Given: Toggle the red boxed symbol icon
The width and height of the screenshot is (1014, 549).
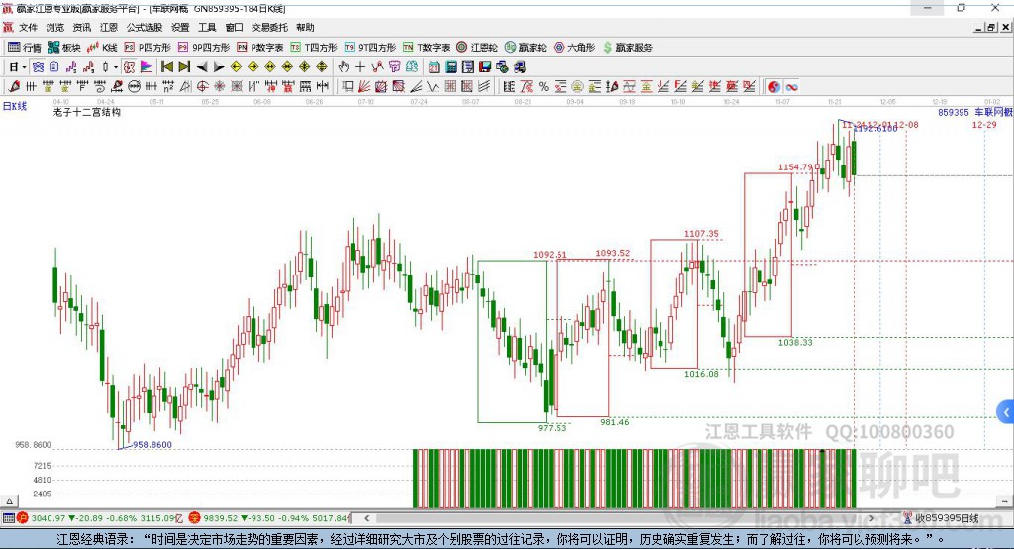Looking at the screenshot, I should pos(130,67).
